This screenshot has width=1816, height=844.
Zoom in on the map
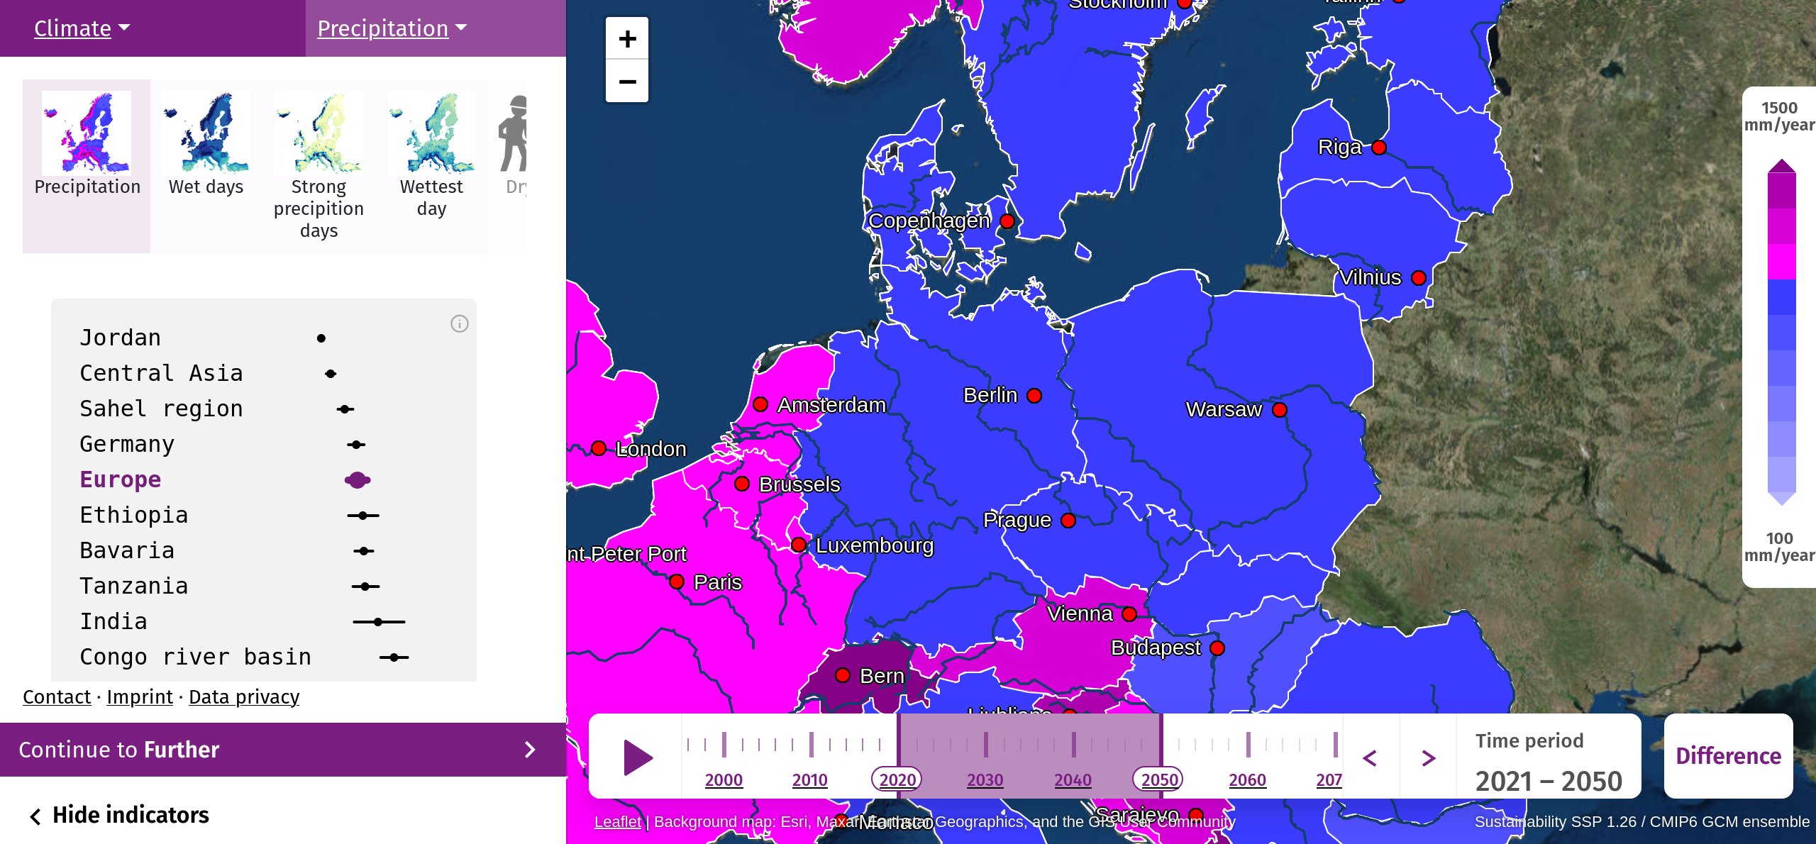(x=627, y=38)
